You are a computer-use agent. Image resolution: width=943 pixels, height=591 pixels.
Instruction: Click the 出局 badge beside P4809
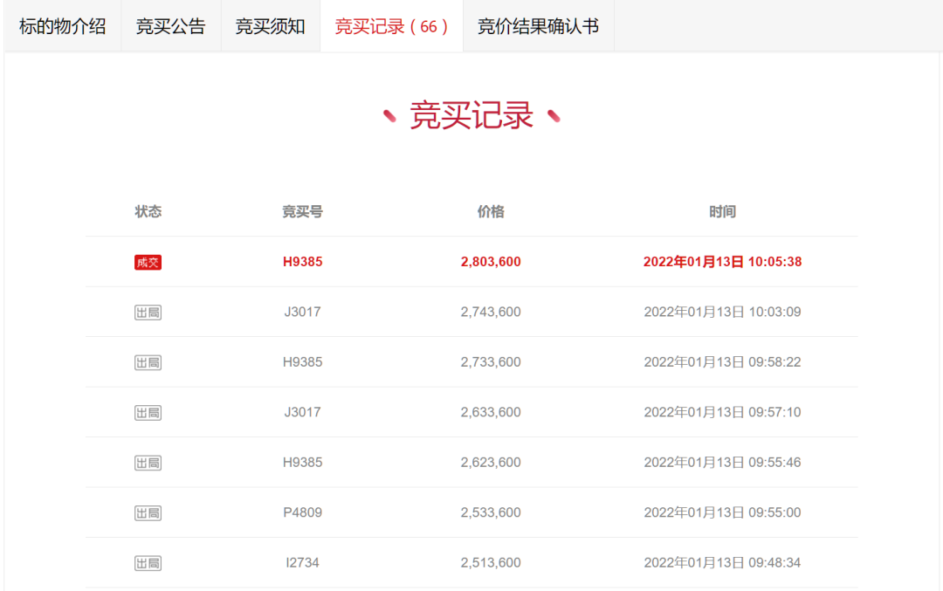pyautogui.click(x=148, y=512)
